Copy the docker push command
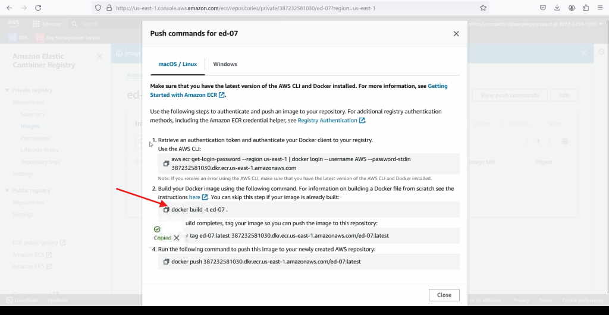 point(167,262)
